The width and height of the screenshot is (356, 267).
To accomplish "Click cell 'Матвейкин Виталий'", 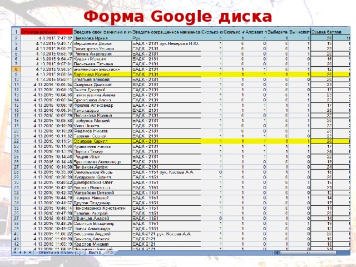I will [x=102, y=192].
